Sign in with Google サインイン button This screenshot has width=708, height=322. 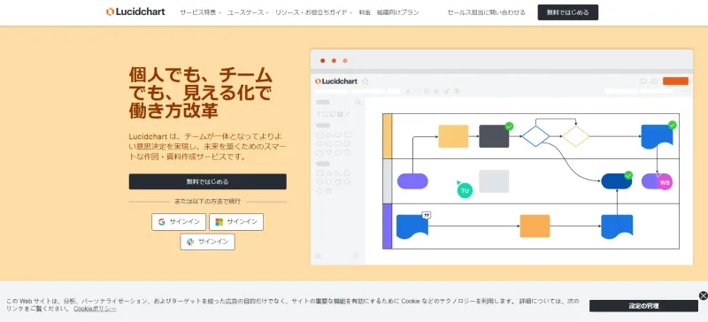pos(179,222)
